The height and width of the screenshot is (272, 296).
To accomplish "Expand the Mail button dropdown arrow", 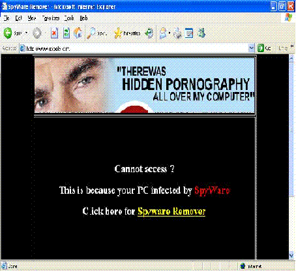I will tap(169, 33).
